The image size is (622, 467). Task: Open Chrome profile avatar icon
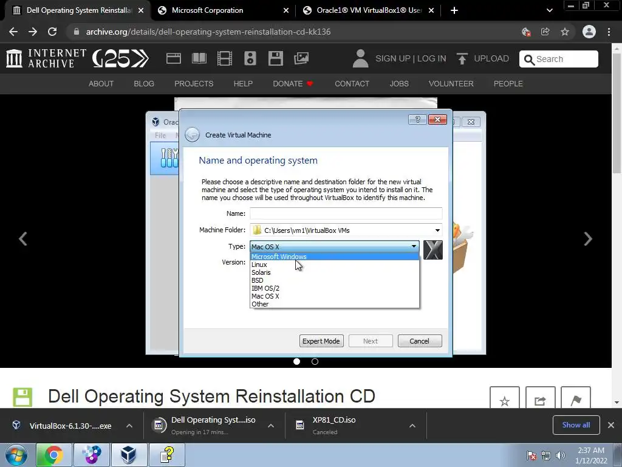589,32
